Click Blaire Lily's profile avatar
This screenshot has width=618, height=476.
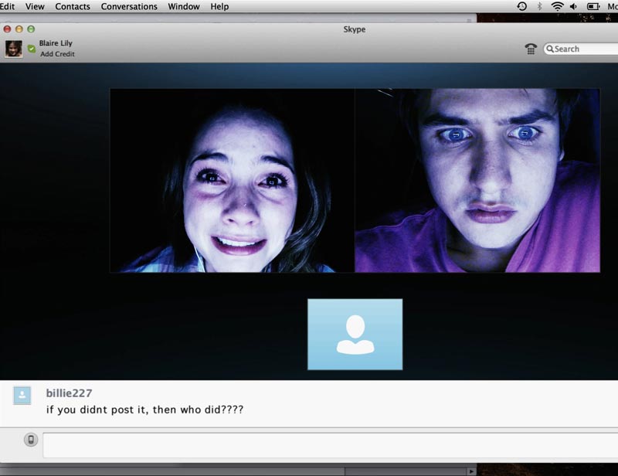14,49
